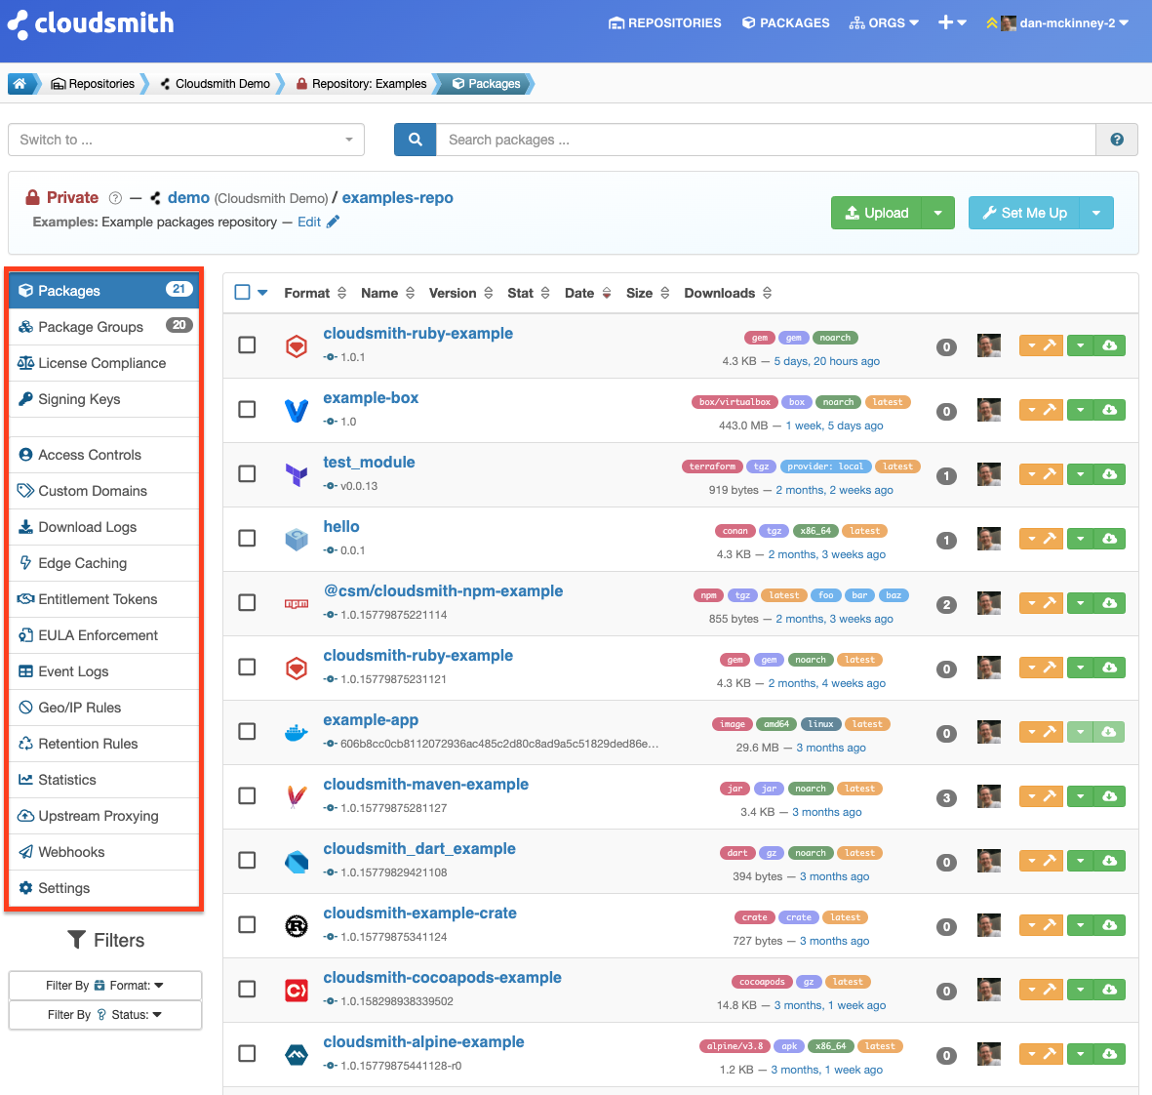This screenshot has height=1095, width=1152.
Task: Sort packages by the Downloads column
Action: click(x=728, y=293)
